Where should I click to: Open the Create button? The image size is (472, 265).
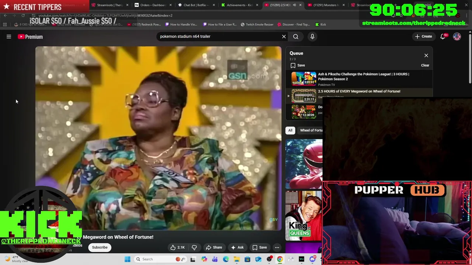coord(423,36)
